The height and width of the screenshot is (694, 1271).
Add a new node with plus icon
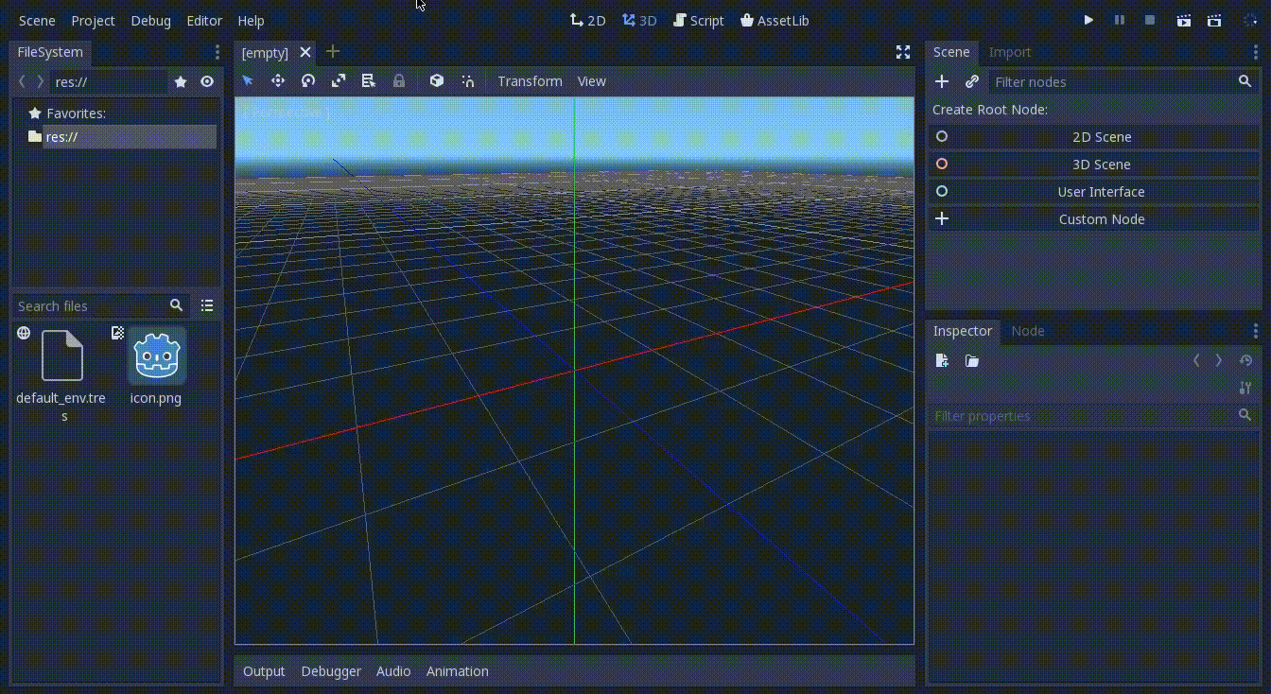[x=942, y=81]
